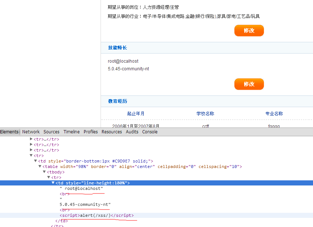313x227 pixels.
Task: Click the 修改 button under 技能特长 section
Action: click(x=249, y=84)
